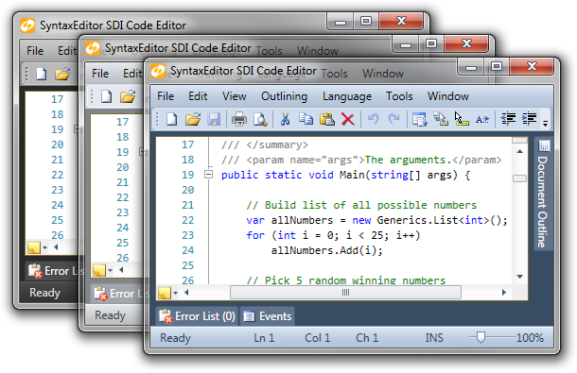Click the Paste clipboard icon
This screenshot has width=577, height=373.
(x=326, y=119)
